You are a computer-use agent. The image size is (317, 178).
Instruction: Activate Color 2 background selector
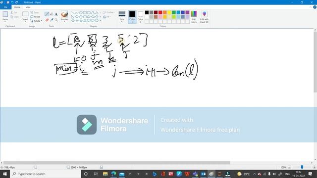140,17
